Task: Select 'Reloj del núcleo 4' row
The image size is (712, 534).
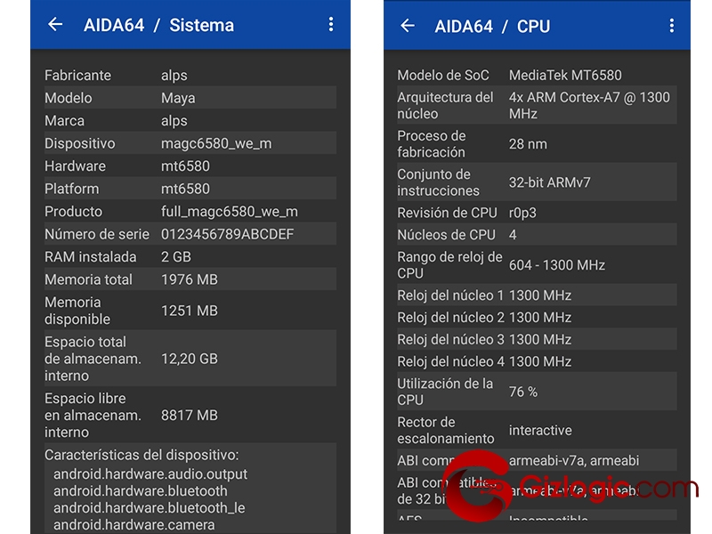Action: [x=537, y=361]
